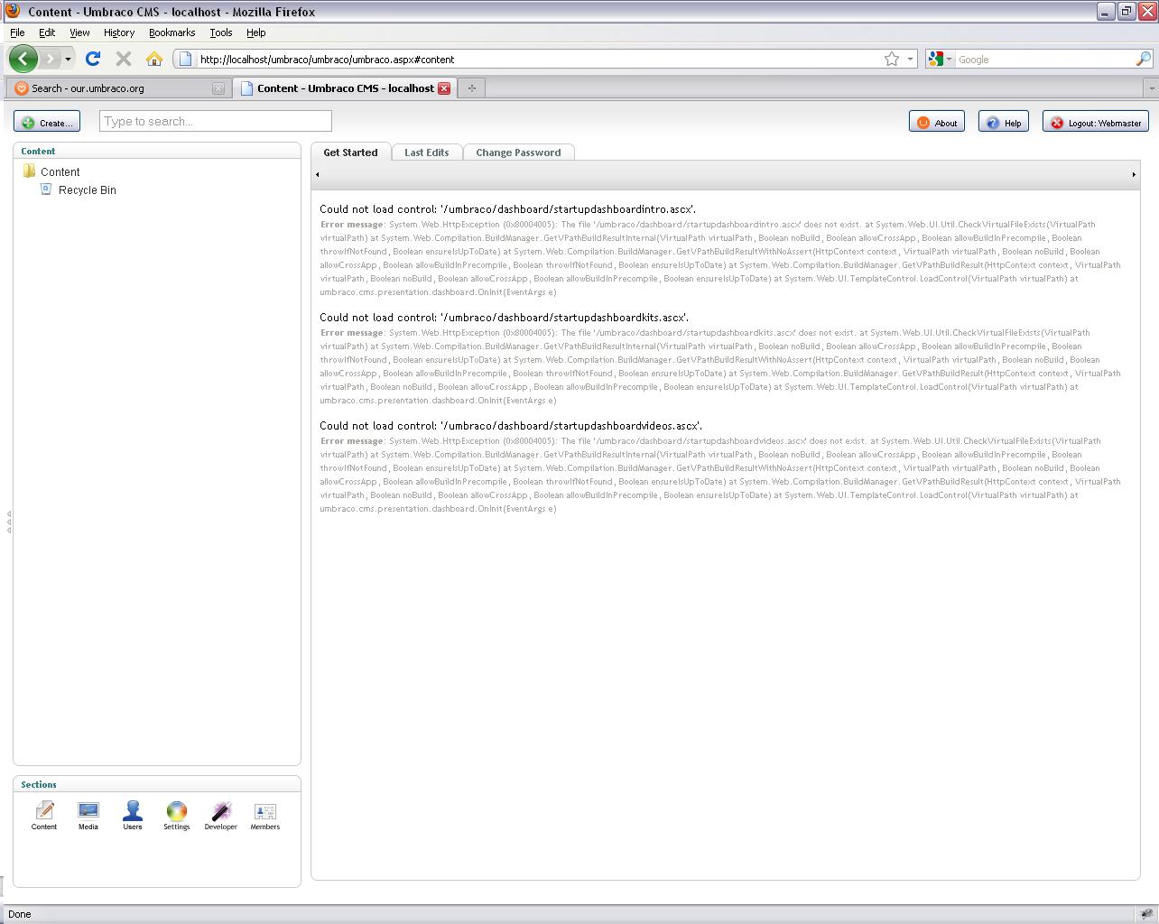Screen dimensions: 1159x924
Task: Click the Sections panel header
Action: click(x=157, y=784)
